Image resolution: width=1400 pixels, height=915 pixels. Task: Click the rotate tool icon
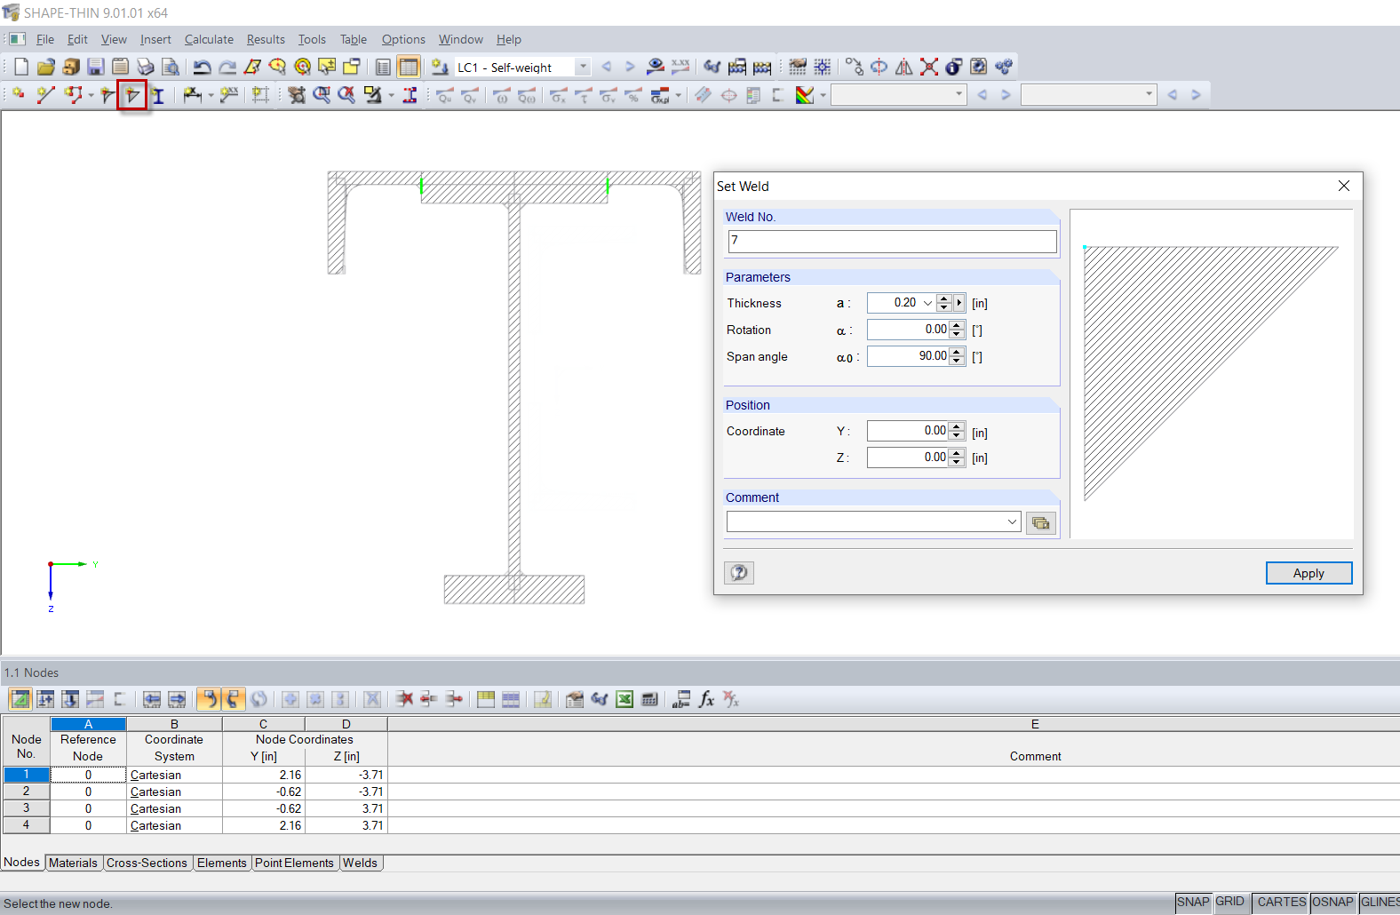pyautogui.click(x=879, y=67)
